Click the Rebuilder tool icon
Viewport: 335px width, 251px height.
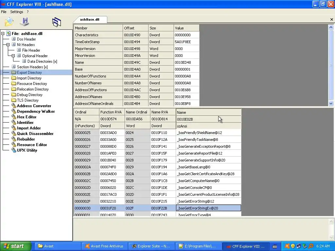click(x=14, y=139)
